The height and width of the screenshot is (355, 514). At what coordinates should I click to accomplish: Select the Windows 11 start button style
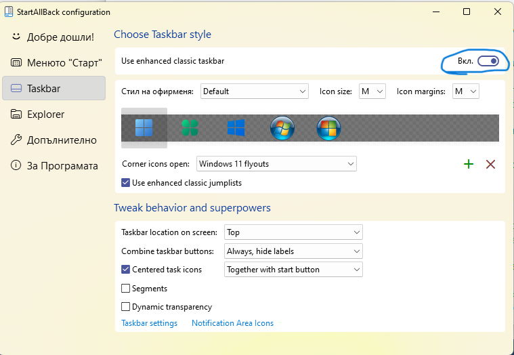pyautogui.click(x=144, y=128)
